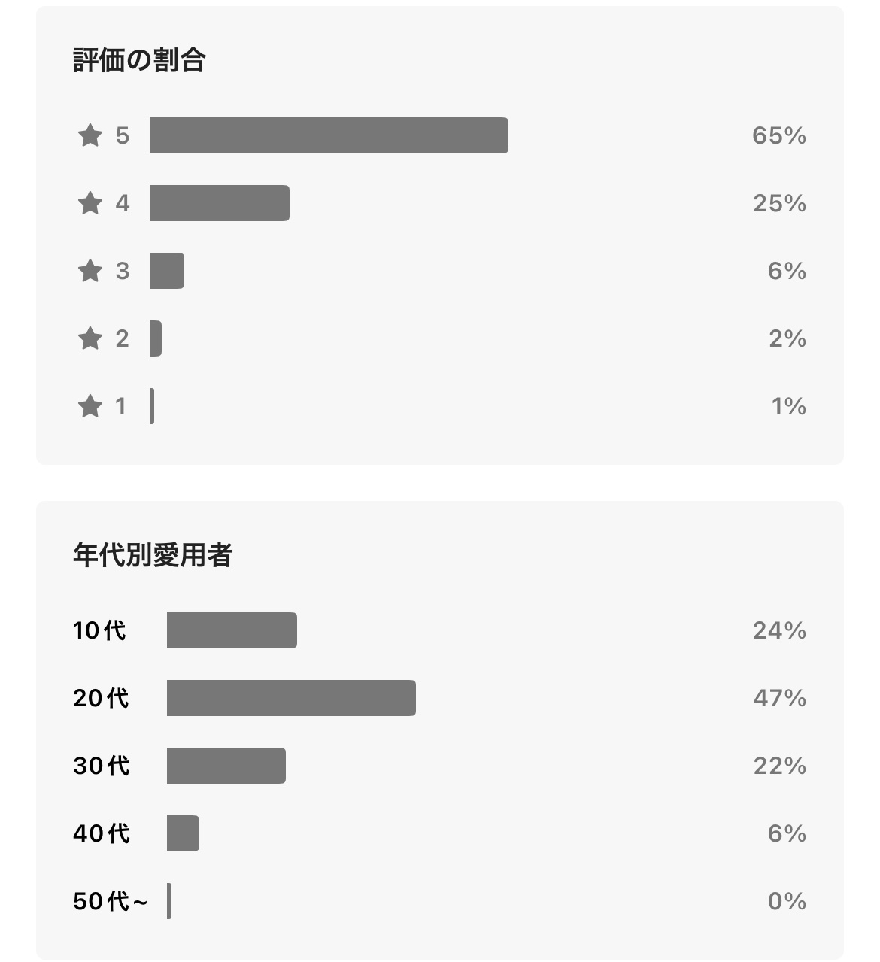The width and height of the screenshot is (880, 962).
Task: Click the 47% age percentage
Action: click(779, 698)
